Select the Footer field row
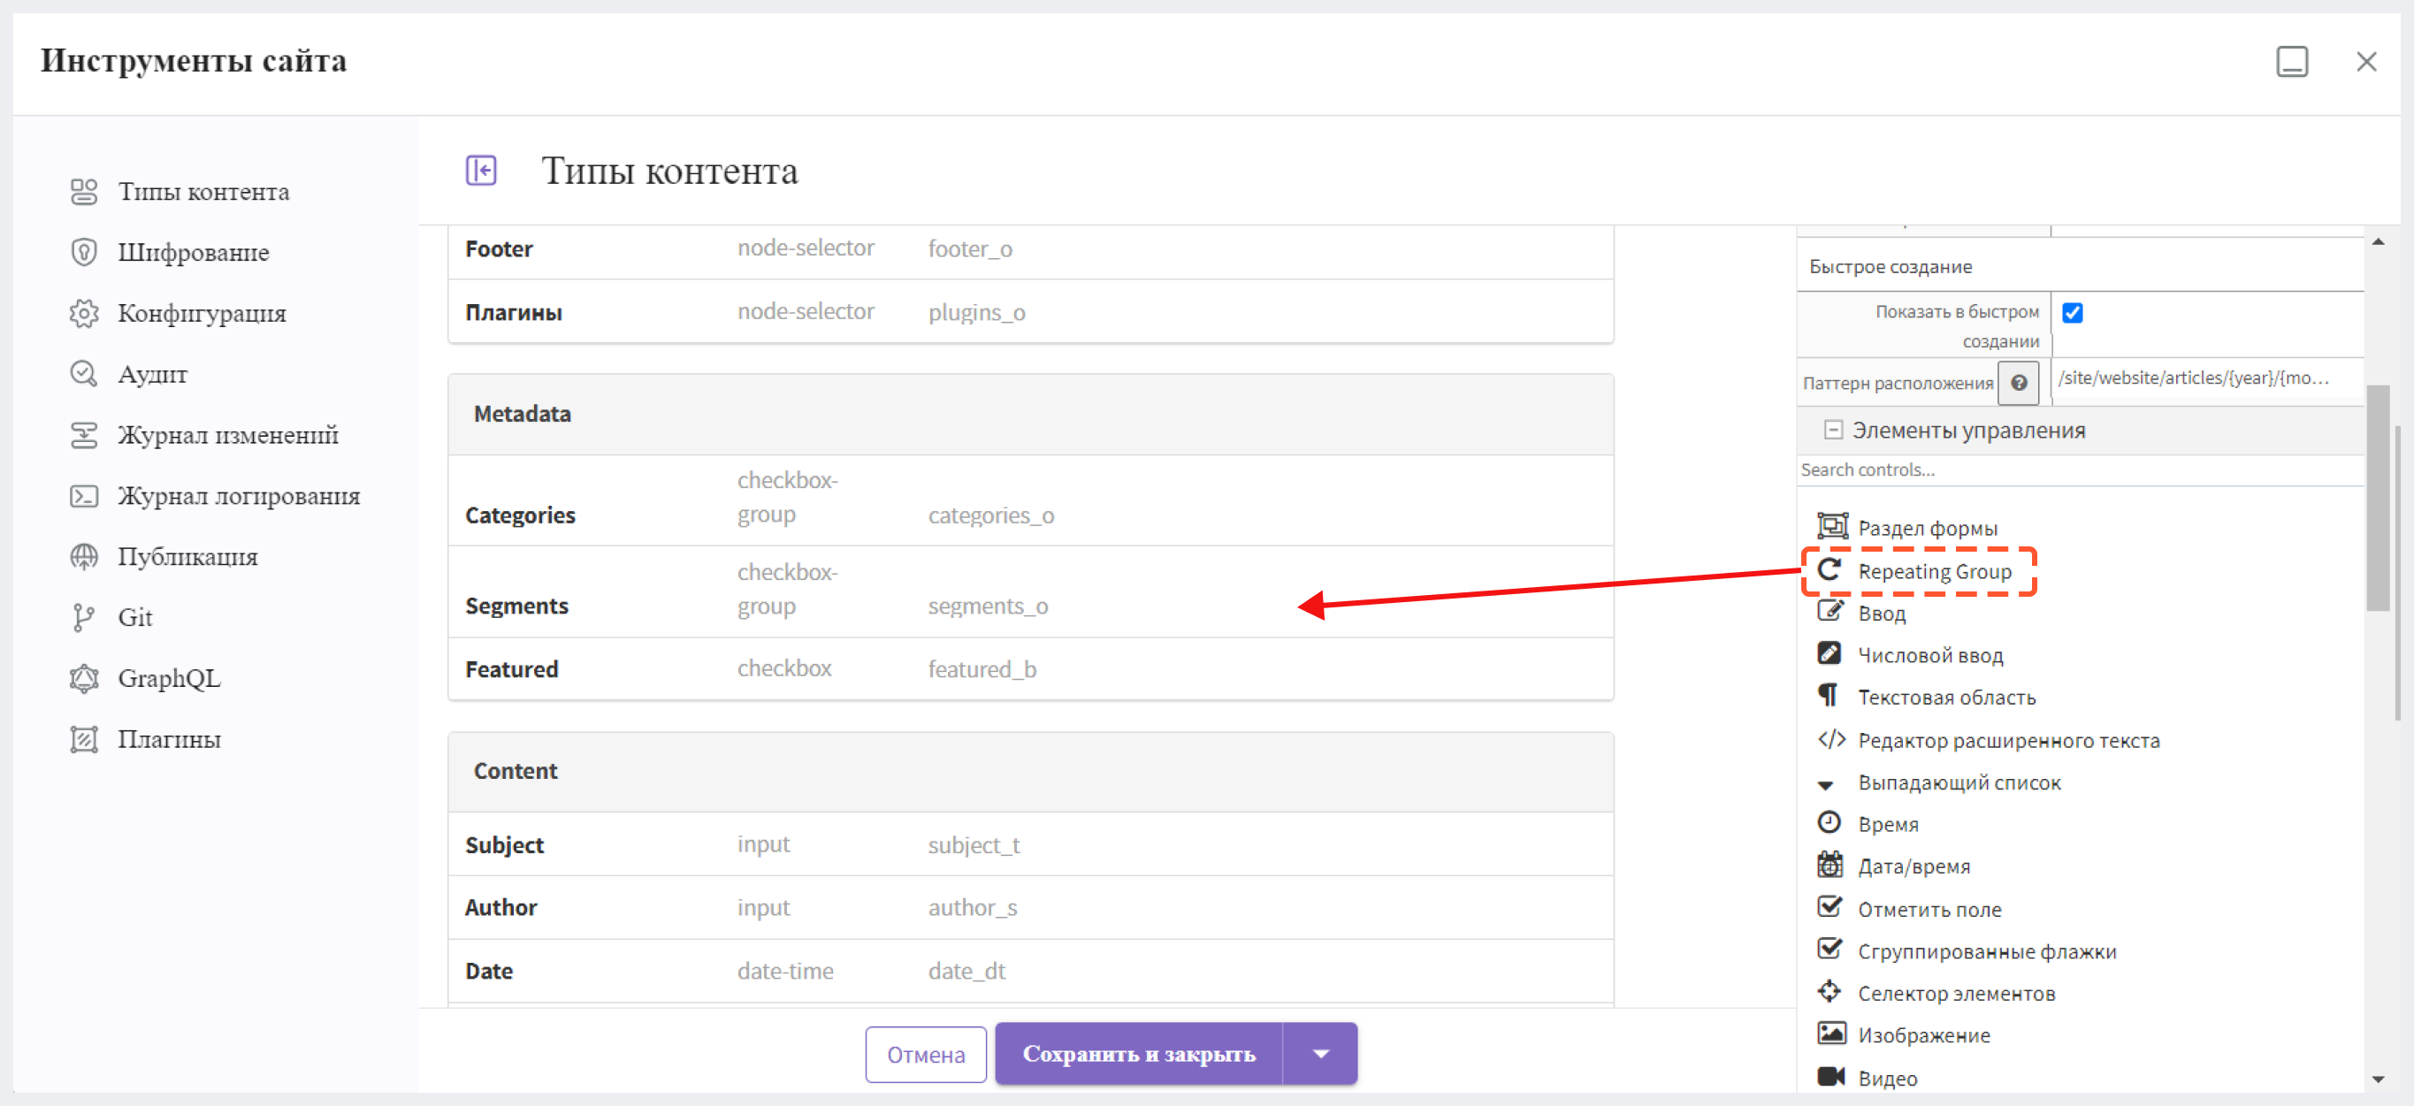This screenshot has width=2414, height=1106. click(1031, 249)
